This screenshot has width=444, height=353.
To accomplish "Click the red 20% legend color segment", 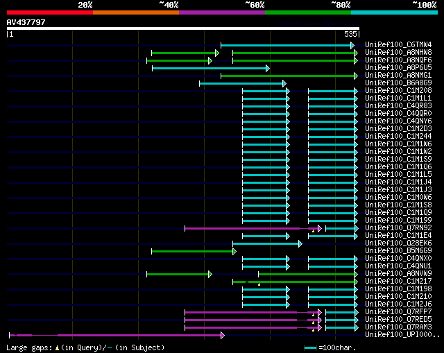I will tap(50, 12).
